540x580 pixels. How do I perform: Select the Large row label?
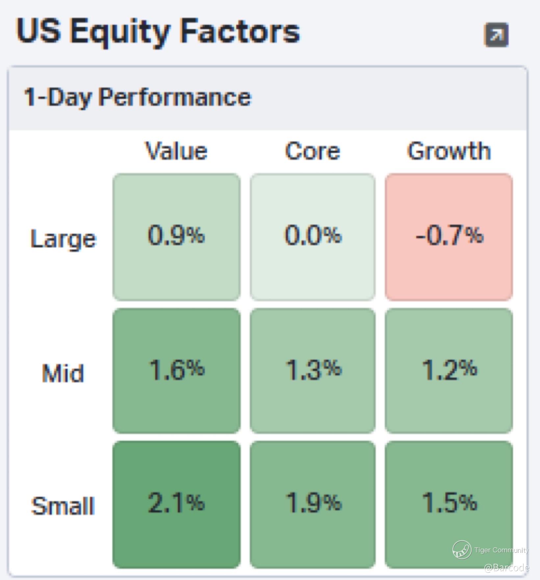click(63, 239)
